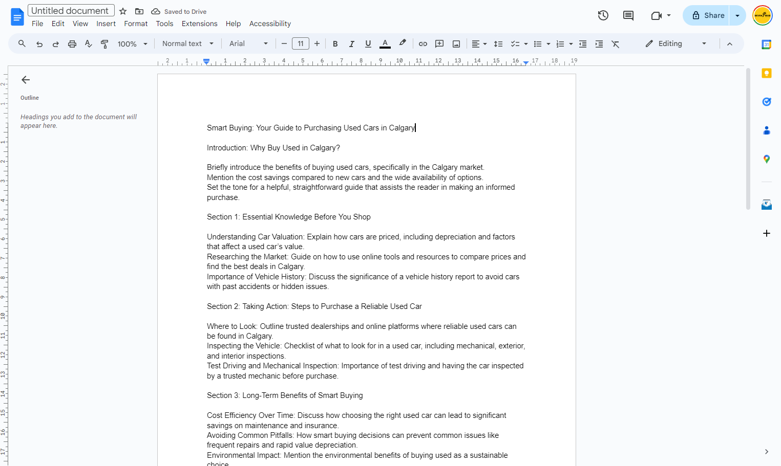Insert an image from toolbar
Screen dimensions: 781x466
coord(456,44)
